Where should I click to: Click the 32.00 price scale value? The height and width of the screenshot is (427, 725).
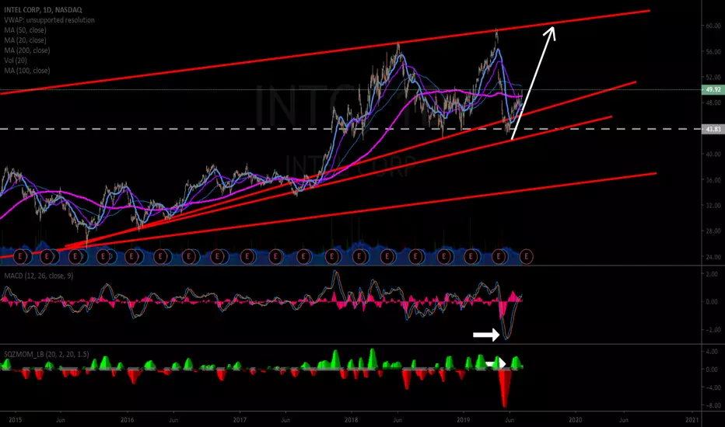[713, 206]
